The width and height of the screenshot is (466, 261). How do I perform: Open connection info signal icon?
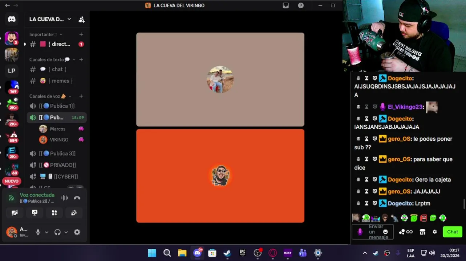[x=12, y=198]
